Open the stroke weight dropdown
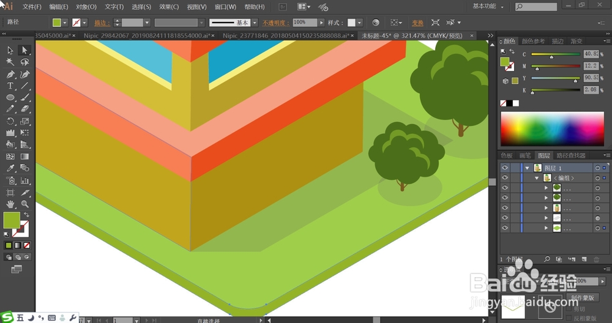612x323 pixels. point(147,23)
